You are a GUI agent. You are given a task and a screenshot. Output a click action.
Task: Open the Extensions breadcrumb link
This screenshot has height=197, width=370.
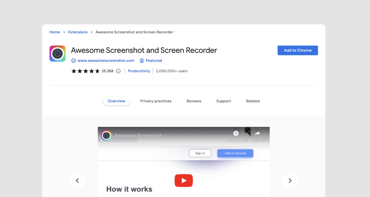(x=78, y=32)
